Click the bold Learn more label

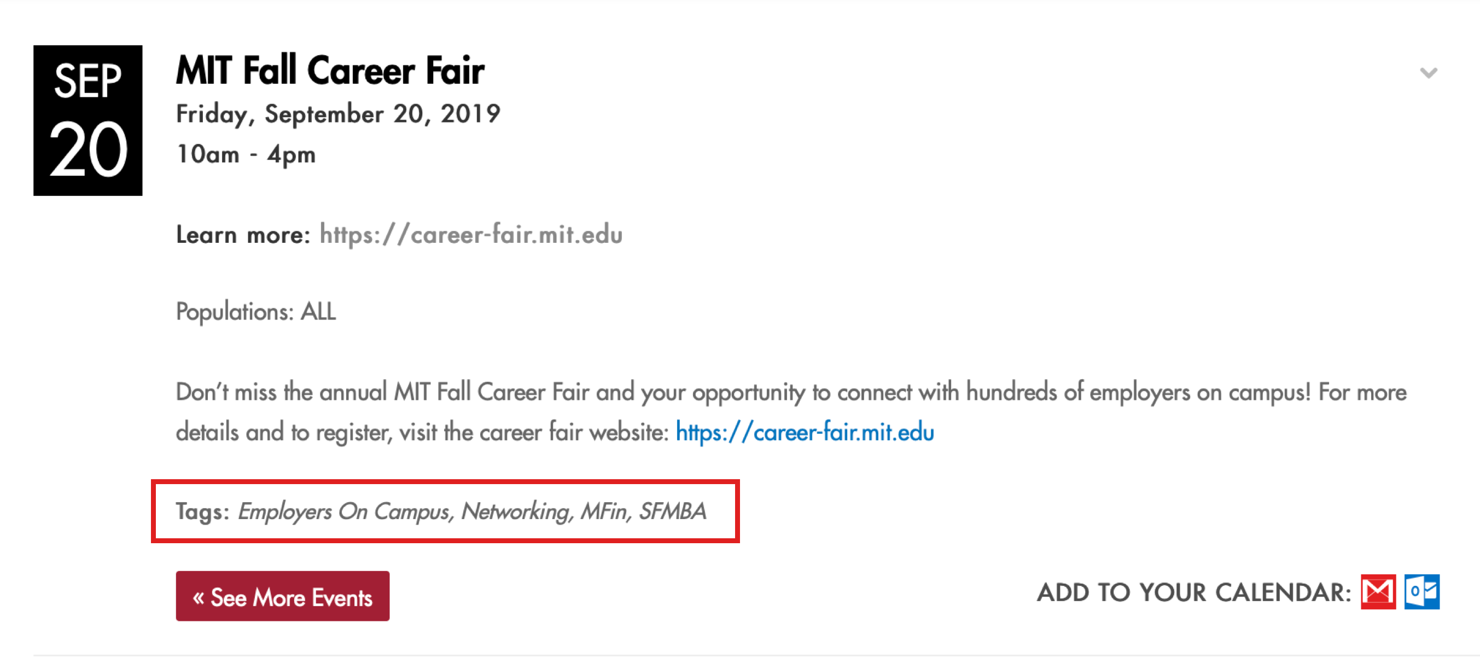coord(242,235)
